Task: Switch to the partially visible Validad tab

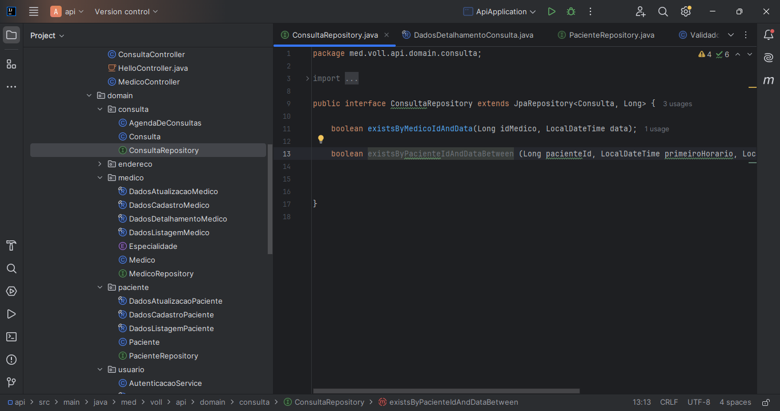Action: 698,35
